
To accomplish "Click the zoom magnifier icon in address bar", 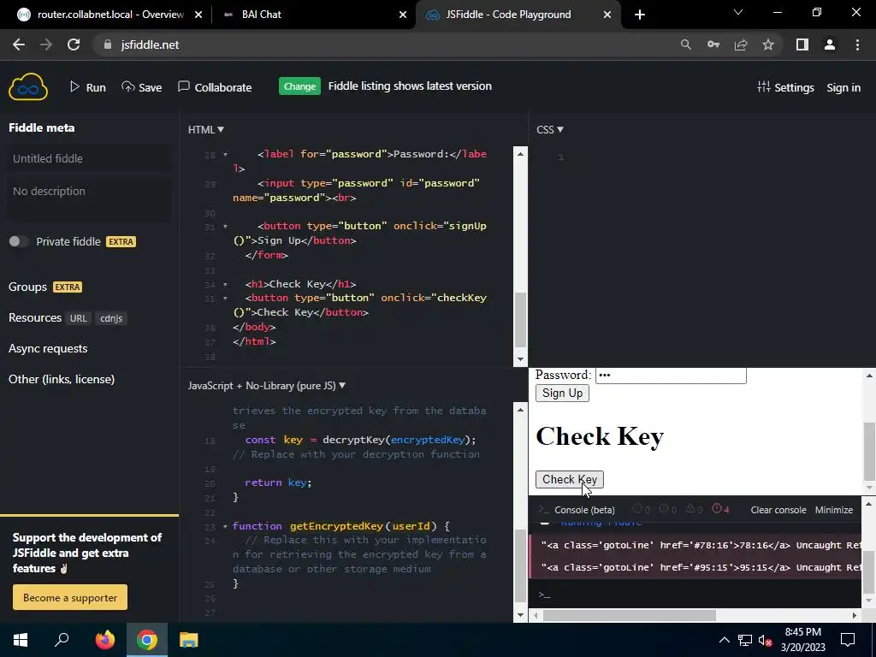I will tap(685, 44).
